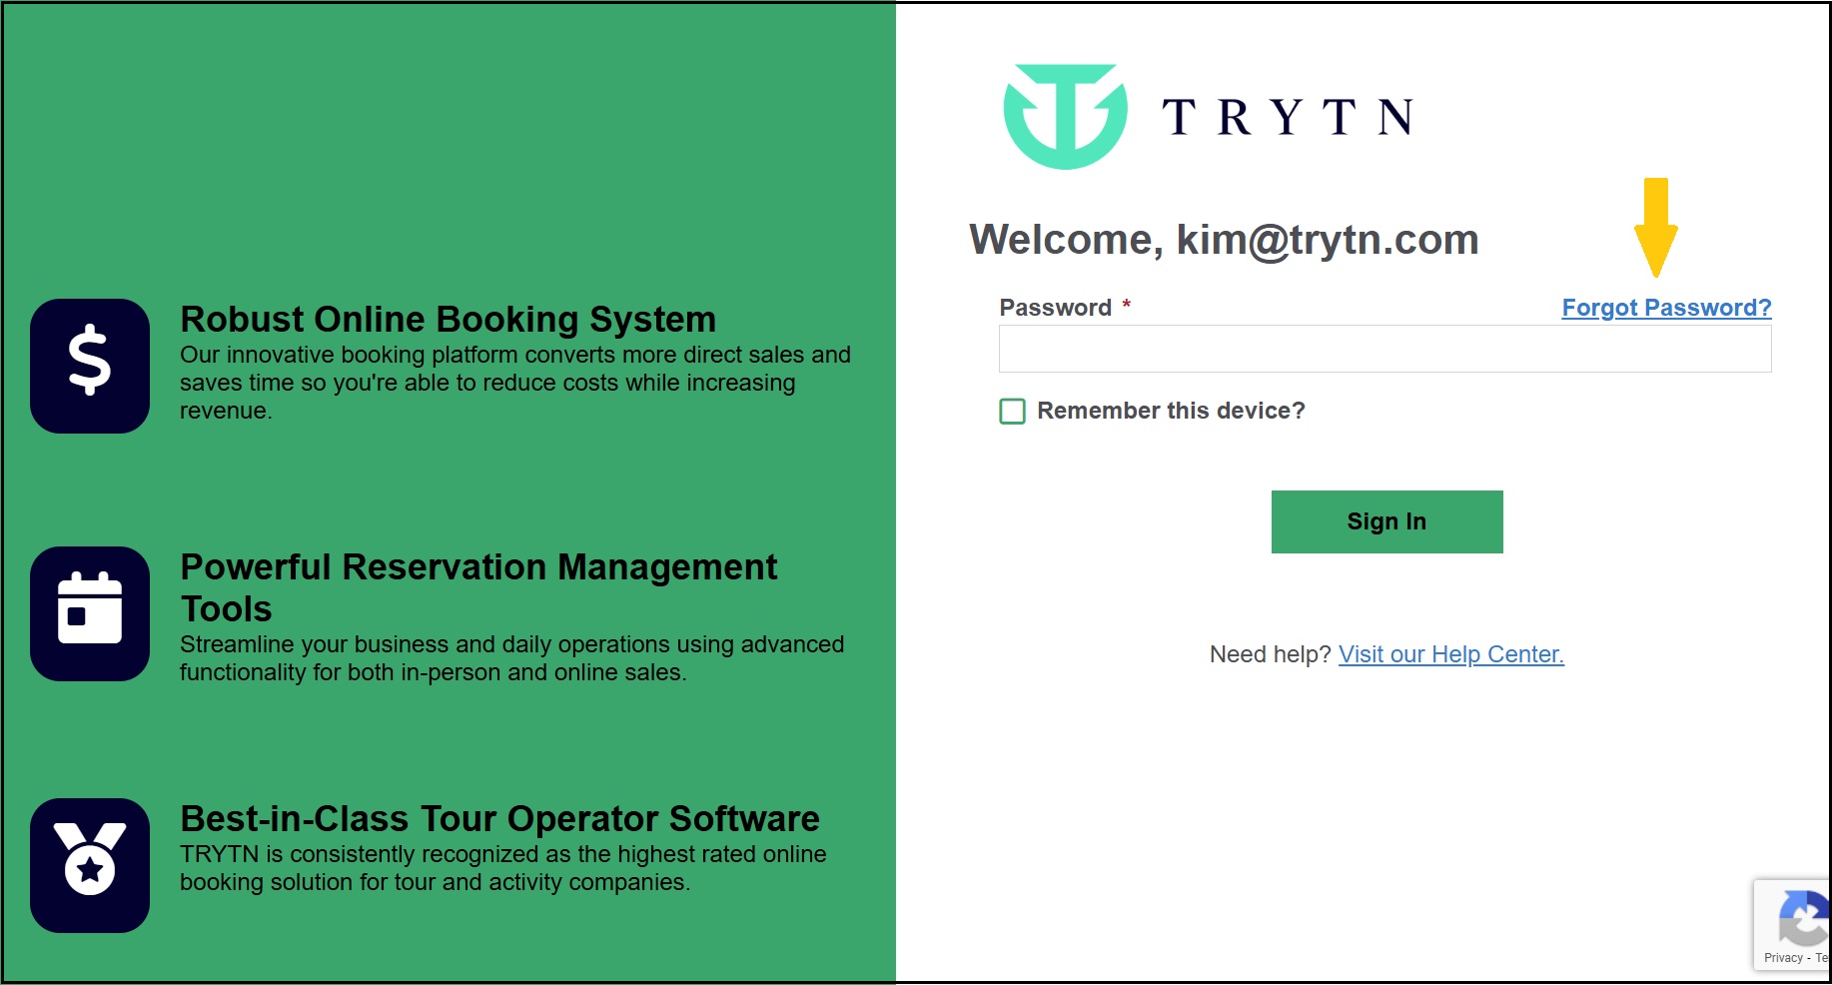This screenshot has height=985, width=1832.
Task: Click the Our innovative booking platform paragraph
Action: click(515, 383)
